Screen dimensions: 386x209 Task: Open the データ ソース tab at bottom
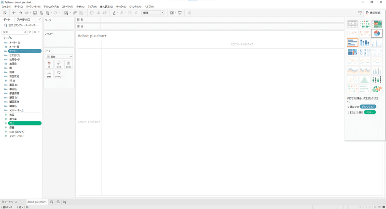9,202
